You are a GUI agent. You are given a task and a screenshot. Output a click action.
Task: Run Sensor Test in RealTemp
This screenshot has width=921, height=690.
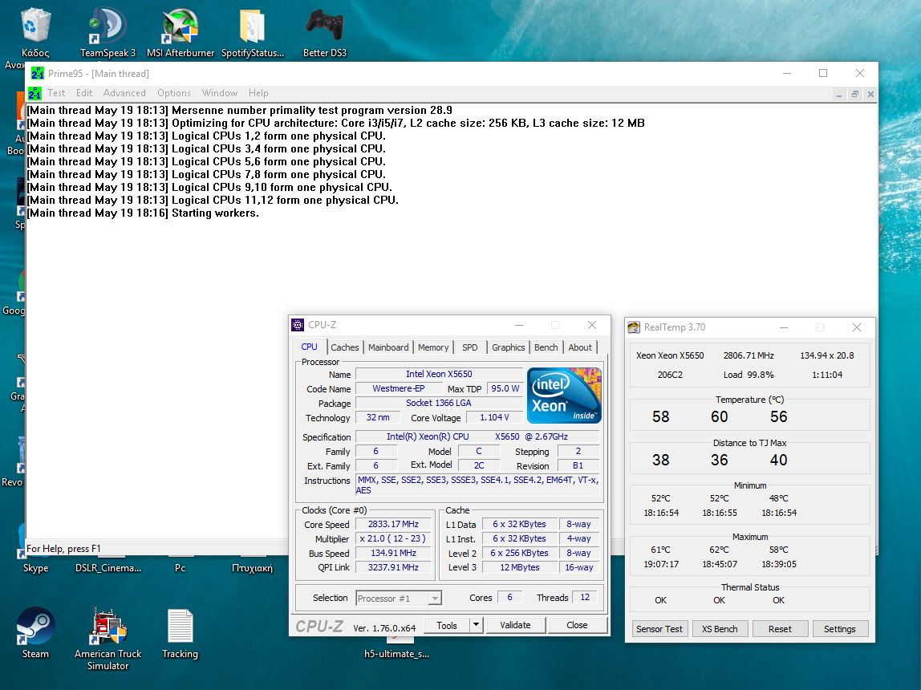coord(659,628)
